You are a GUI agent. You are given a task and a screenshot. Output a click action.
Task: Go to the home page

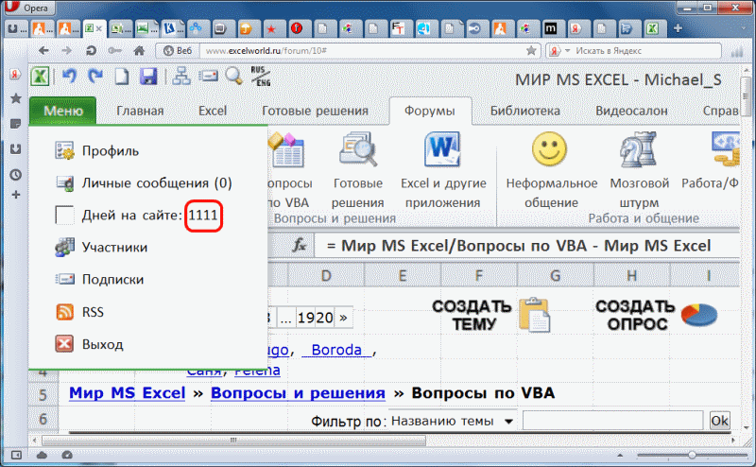[x=139, y=51]
